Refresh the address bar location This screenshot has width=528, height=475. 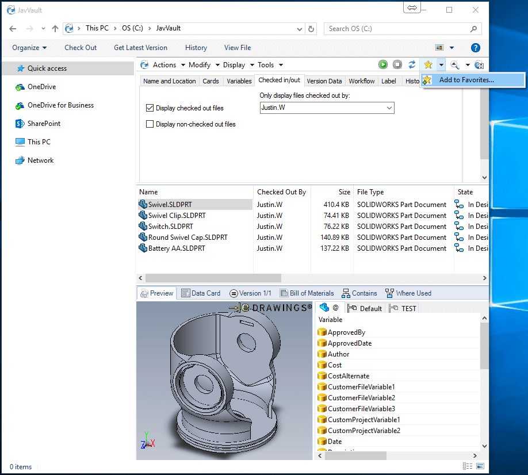click(x=311, y=29)
